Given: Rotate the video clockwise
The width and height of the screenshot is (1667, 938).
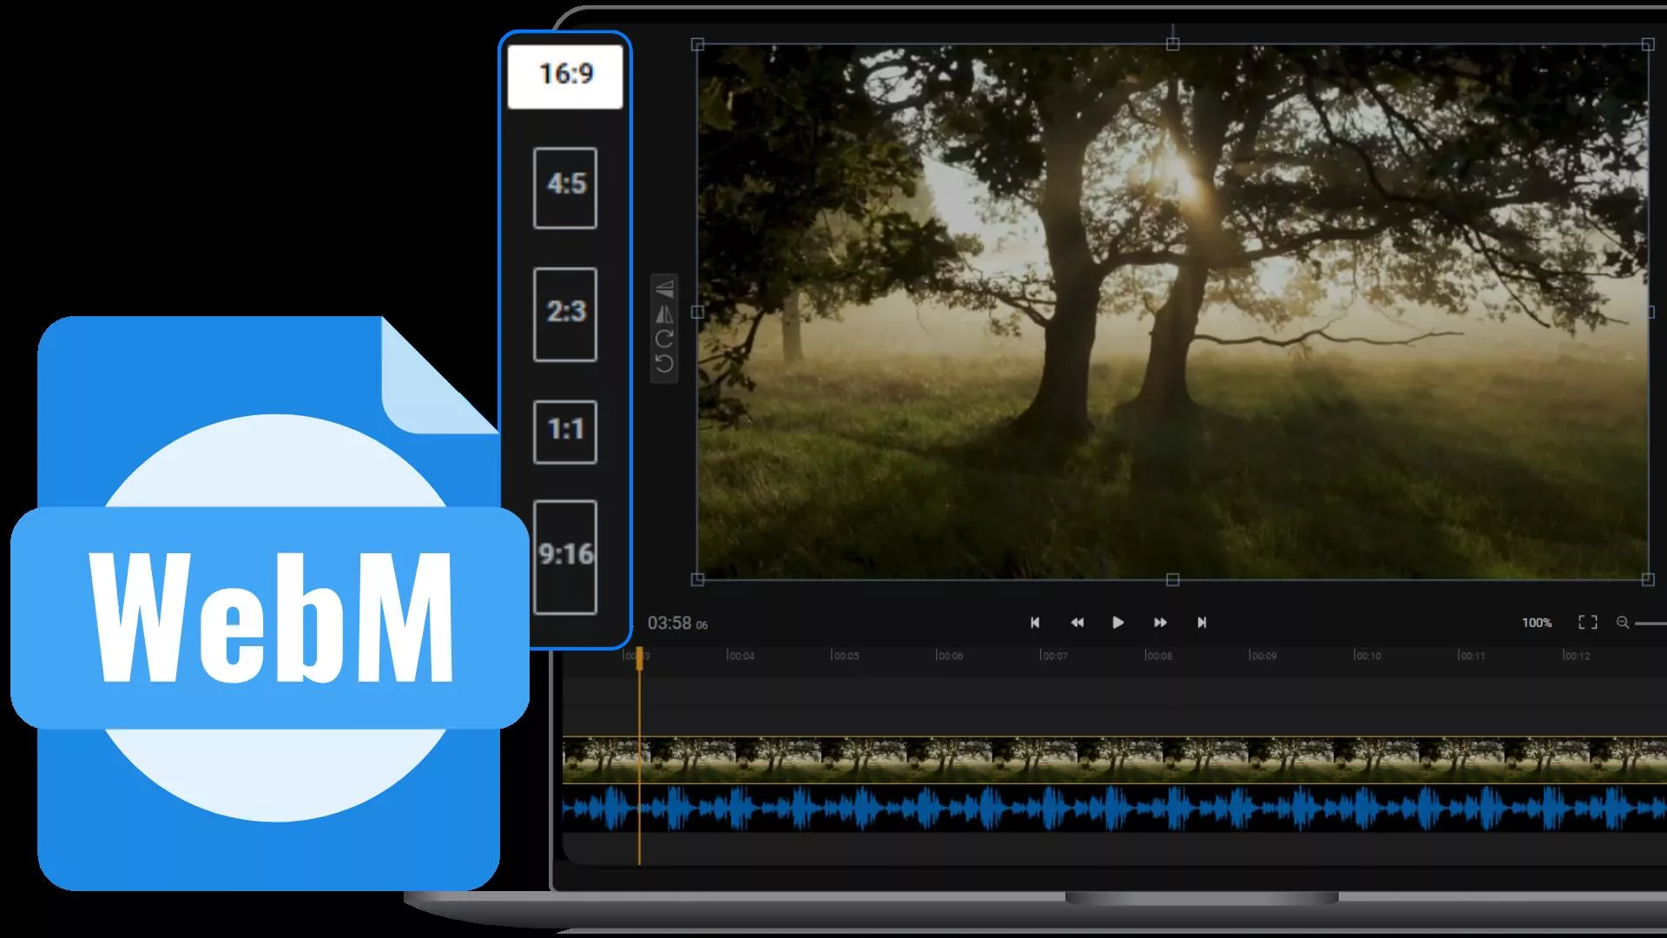Looking at the screenshot, I should click(x=663, y=337).
